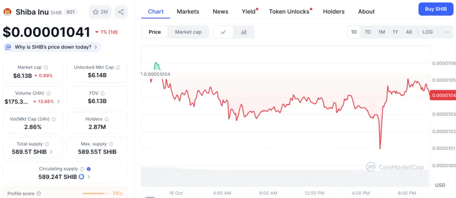
Task: Open the Token Unlocks tab
Action: tap(289, 12)
